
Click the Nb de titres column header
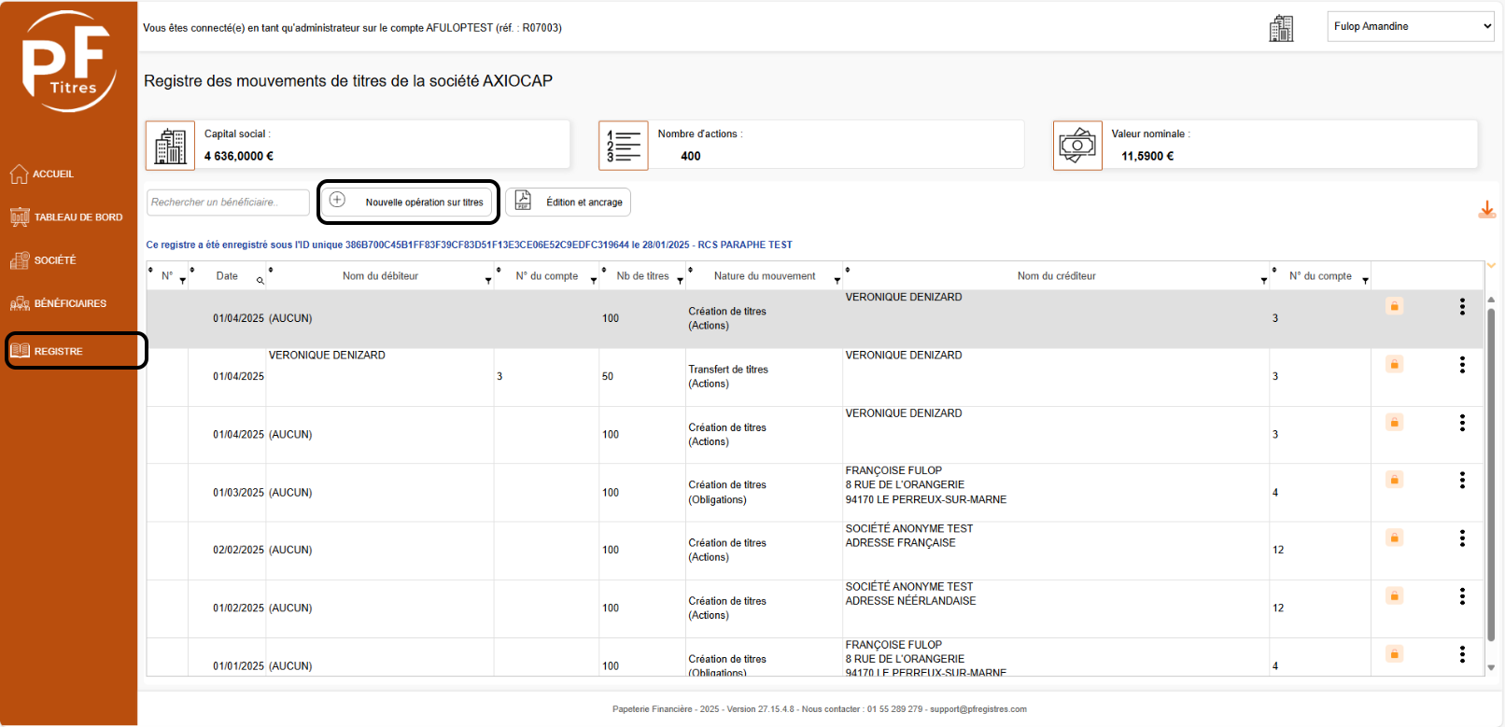(x=642, y=276)
